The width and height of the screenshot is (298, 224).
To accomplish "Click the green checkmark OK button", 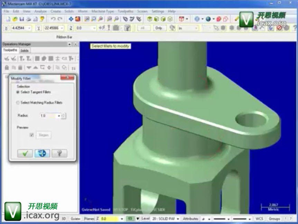I will pos(25,154).
